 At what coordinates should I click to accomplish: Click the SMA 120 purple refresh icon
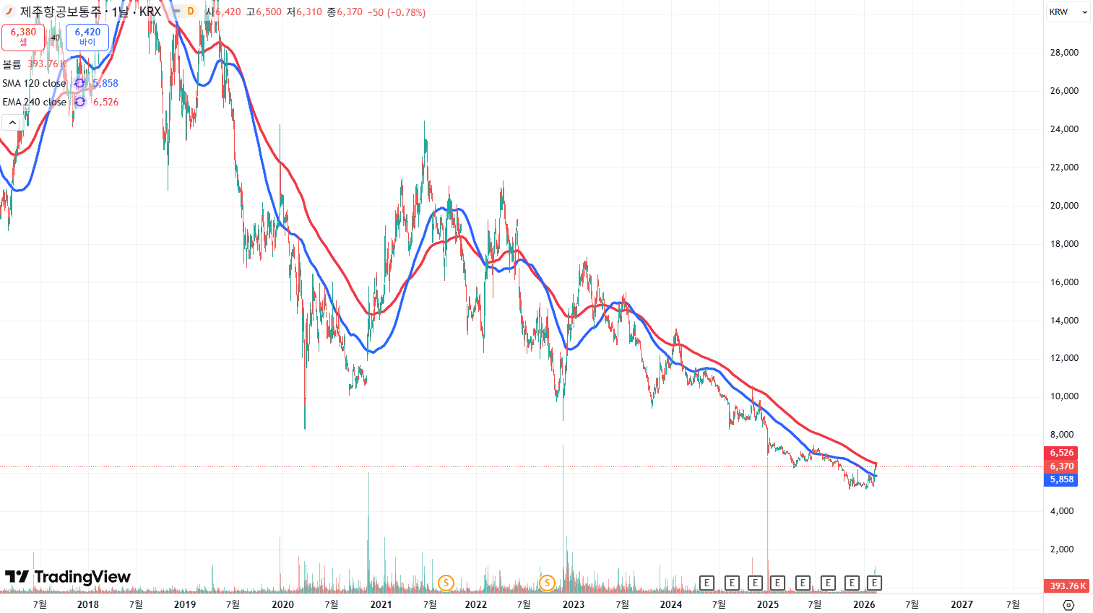80,83
